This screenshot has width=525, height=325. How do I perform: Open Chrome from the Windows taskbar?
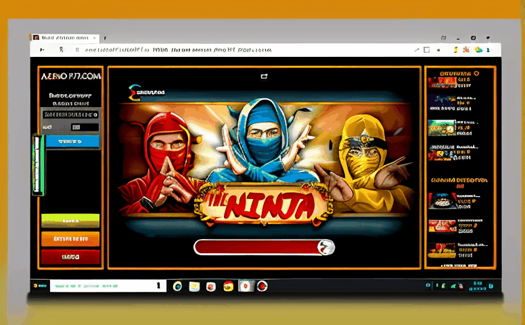click(177, 286)
